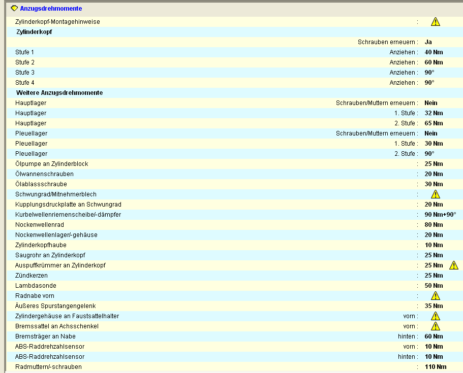
Task: Click the Schwungrad/Mitnehmerblech warning triangle
Action: tap(435, 194)
